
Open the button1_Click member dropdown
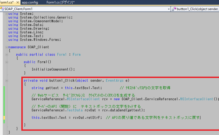[196, 9]
